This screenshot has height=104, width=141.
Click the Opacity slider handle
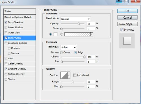click(x=79, y=24)
